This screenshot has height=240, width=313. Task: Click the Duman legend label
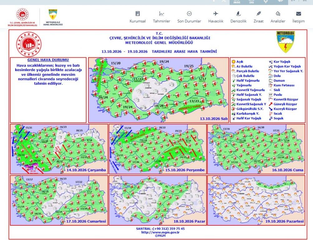279,81
